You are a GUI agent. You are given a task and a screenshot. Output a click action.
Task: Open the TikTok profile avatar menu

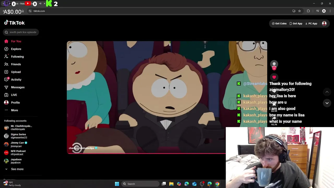pyautogui.click(x=324, y=23)
